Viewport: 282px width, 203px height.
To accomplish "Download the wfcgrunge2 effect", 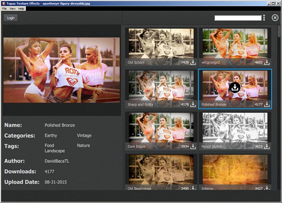I will (267, 62).
